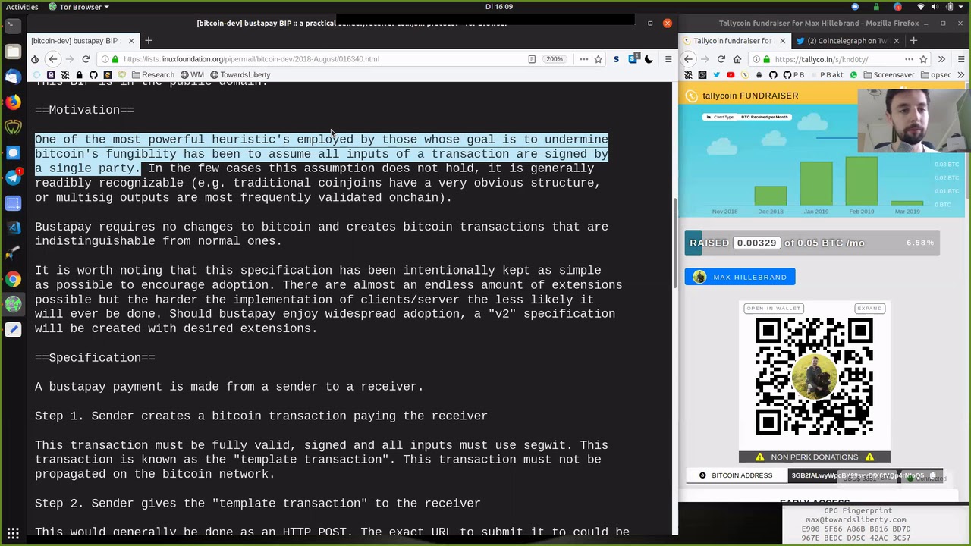The width and height of the screenshot is (971, 546).
Task: Open a new tab in Firefox
Action: tap(913, 41)
